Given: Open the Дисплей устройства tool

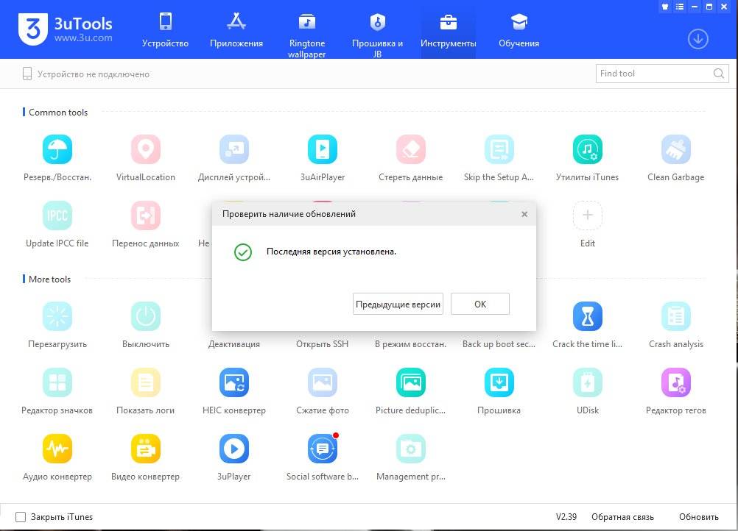Looking at the screenshot, I should (234, 149).
